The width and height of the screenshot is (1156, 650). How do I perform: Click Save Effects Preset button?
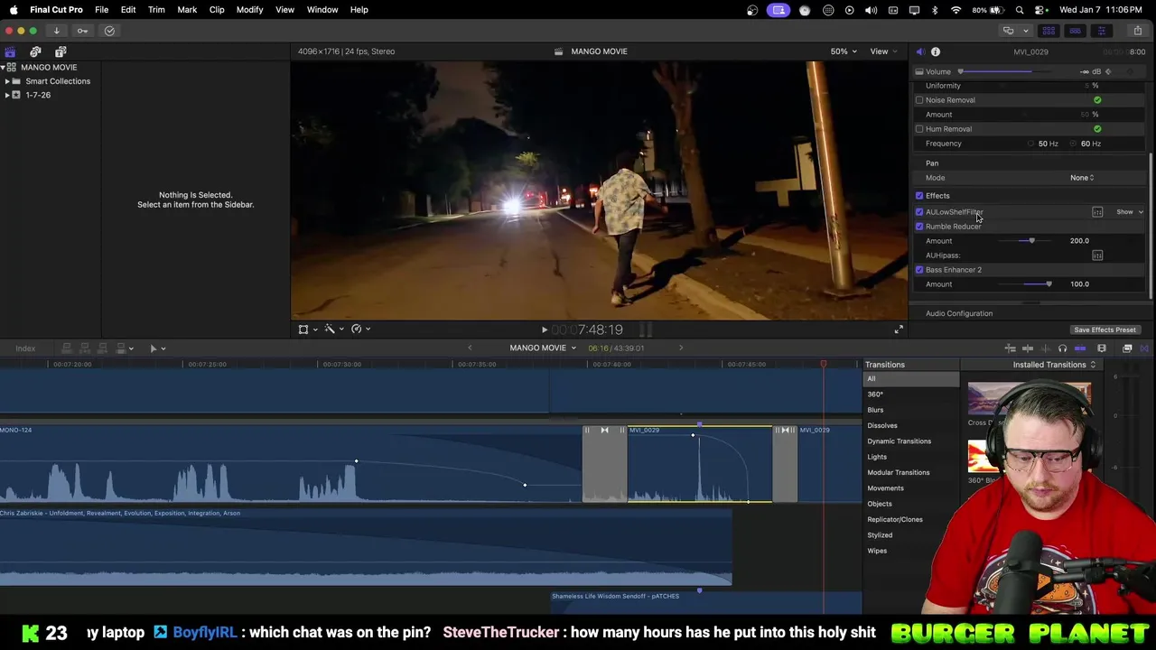coord(1105,330)
